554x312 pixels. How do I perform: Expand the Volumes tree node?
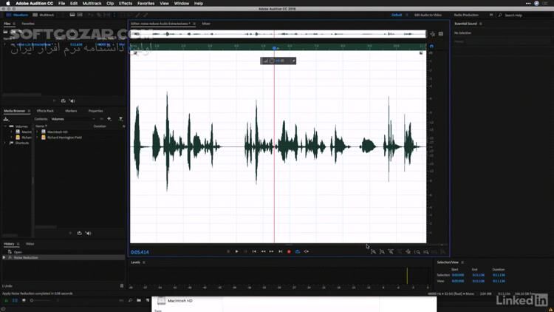(5, 126)
